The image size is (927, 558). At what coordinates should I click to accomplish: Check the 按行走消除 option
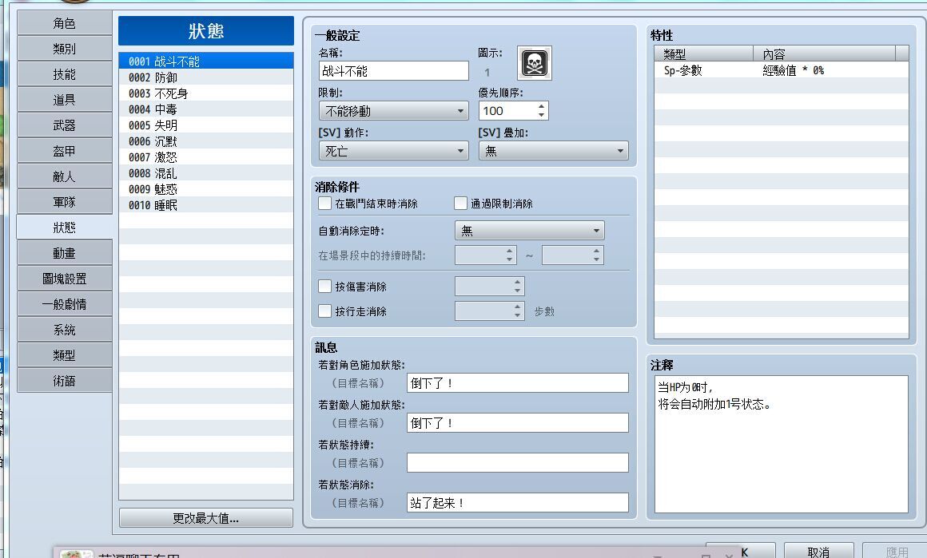(324, 311)
